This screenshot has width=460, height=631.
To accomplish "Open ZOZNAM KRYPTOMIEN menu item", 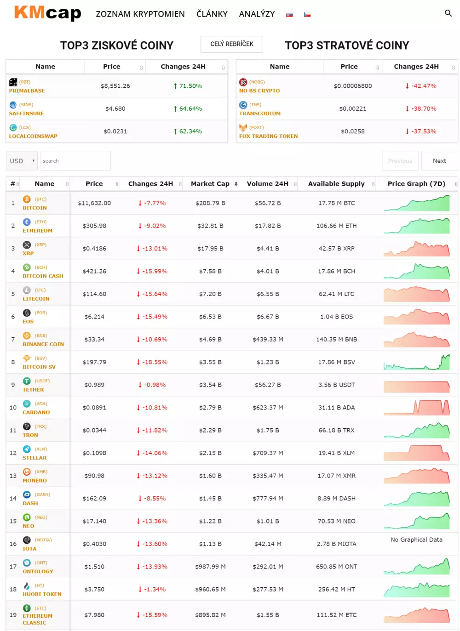I will (x=140, y=14).
